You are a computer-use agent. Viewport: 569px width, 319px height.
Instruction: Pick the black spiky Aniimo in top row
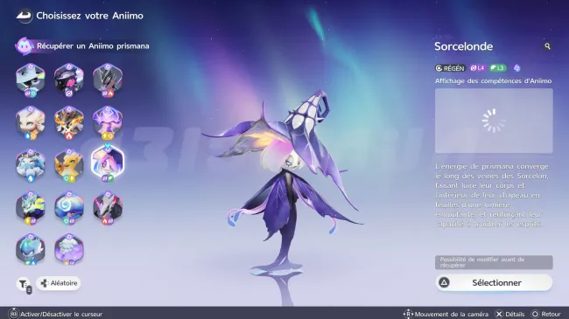click(x=108, y=80)
